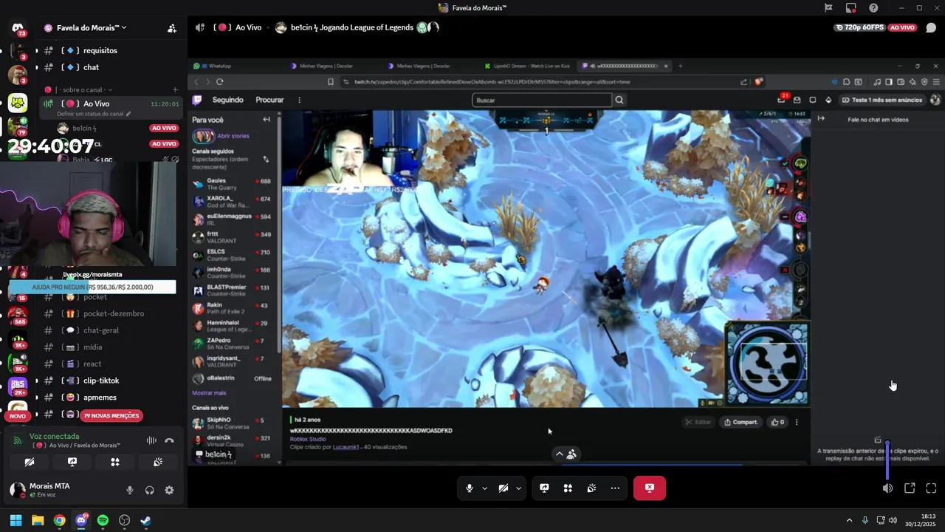Toggle the channel list speaker icon in header
Screen dimensions: 945x532
[x=199, y=27]
